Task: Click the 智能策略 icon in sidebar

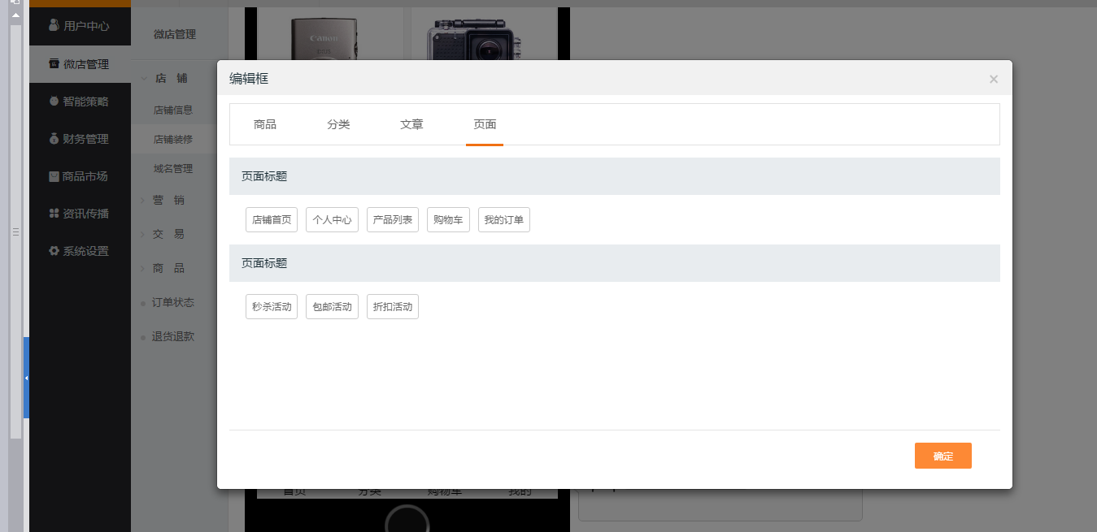Action: [x=54, y=102]
